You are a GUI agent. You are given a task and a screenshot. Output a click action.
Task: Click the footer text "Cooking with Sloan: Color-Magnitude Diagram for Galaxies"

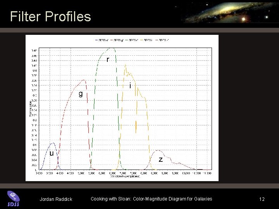pos(151,199)
